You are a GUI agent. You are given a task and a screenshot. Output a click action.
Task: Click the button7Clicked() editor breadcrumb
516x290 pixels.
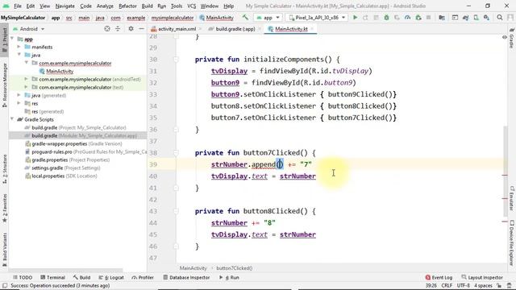(235, 268)
